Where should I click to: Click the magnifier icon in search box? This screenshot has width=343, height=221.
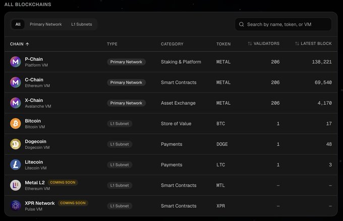pos(241,24)
